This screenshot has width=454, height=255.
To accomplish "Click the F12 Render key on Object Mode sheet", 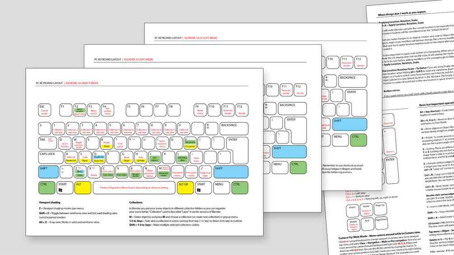I will coord(242,110).
